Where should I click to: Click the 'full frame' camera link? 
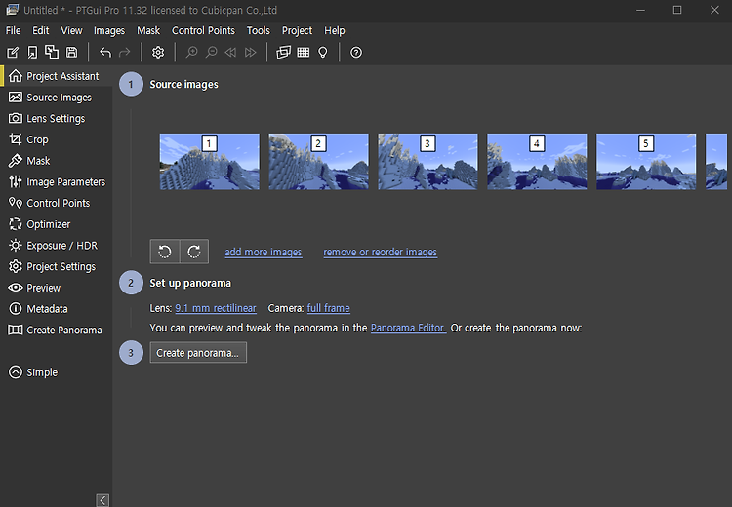tap(329, 308)
